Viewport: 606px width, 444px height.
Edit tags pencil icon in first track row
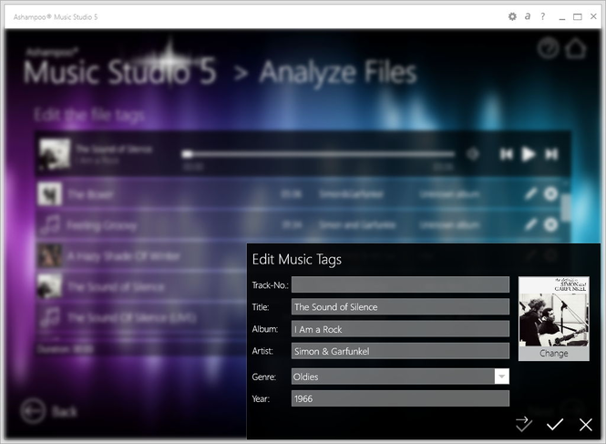[x=531, y=193]
